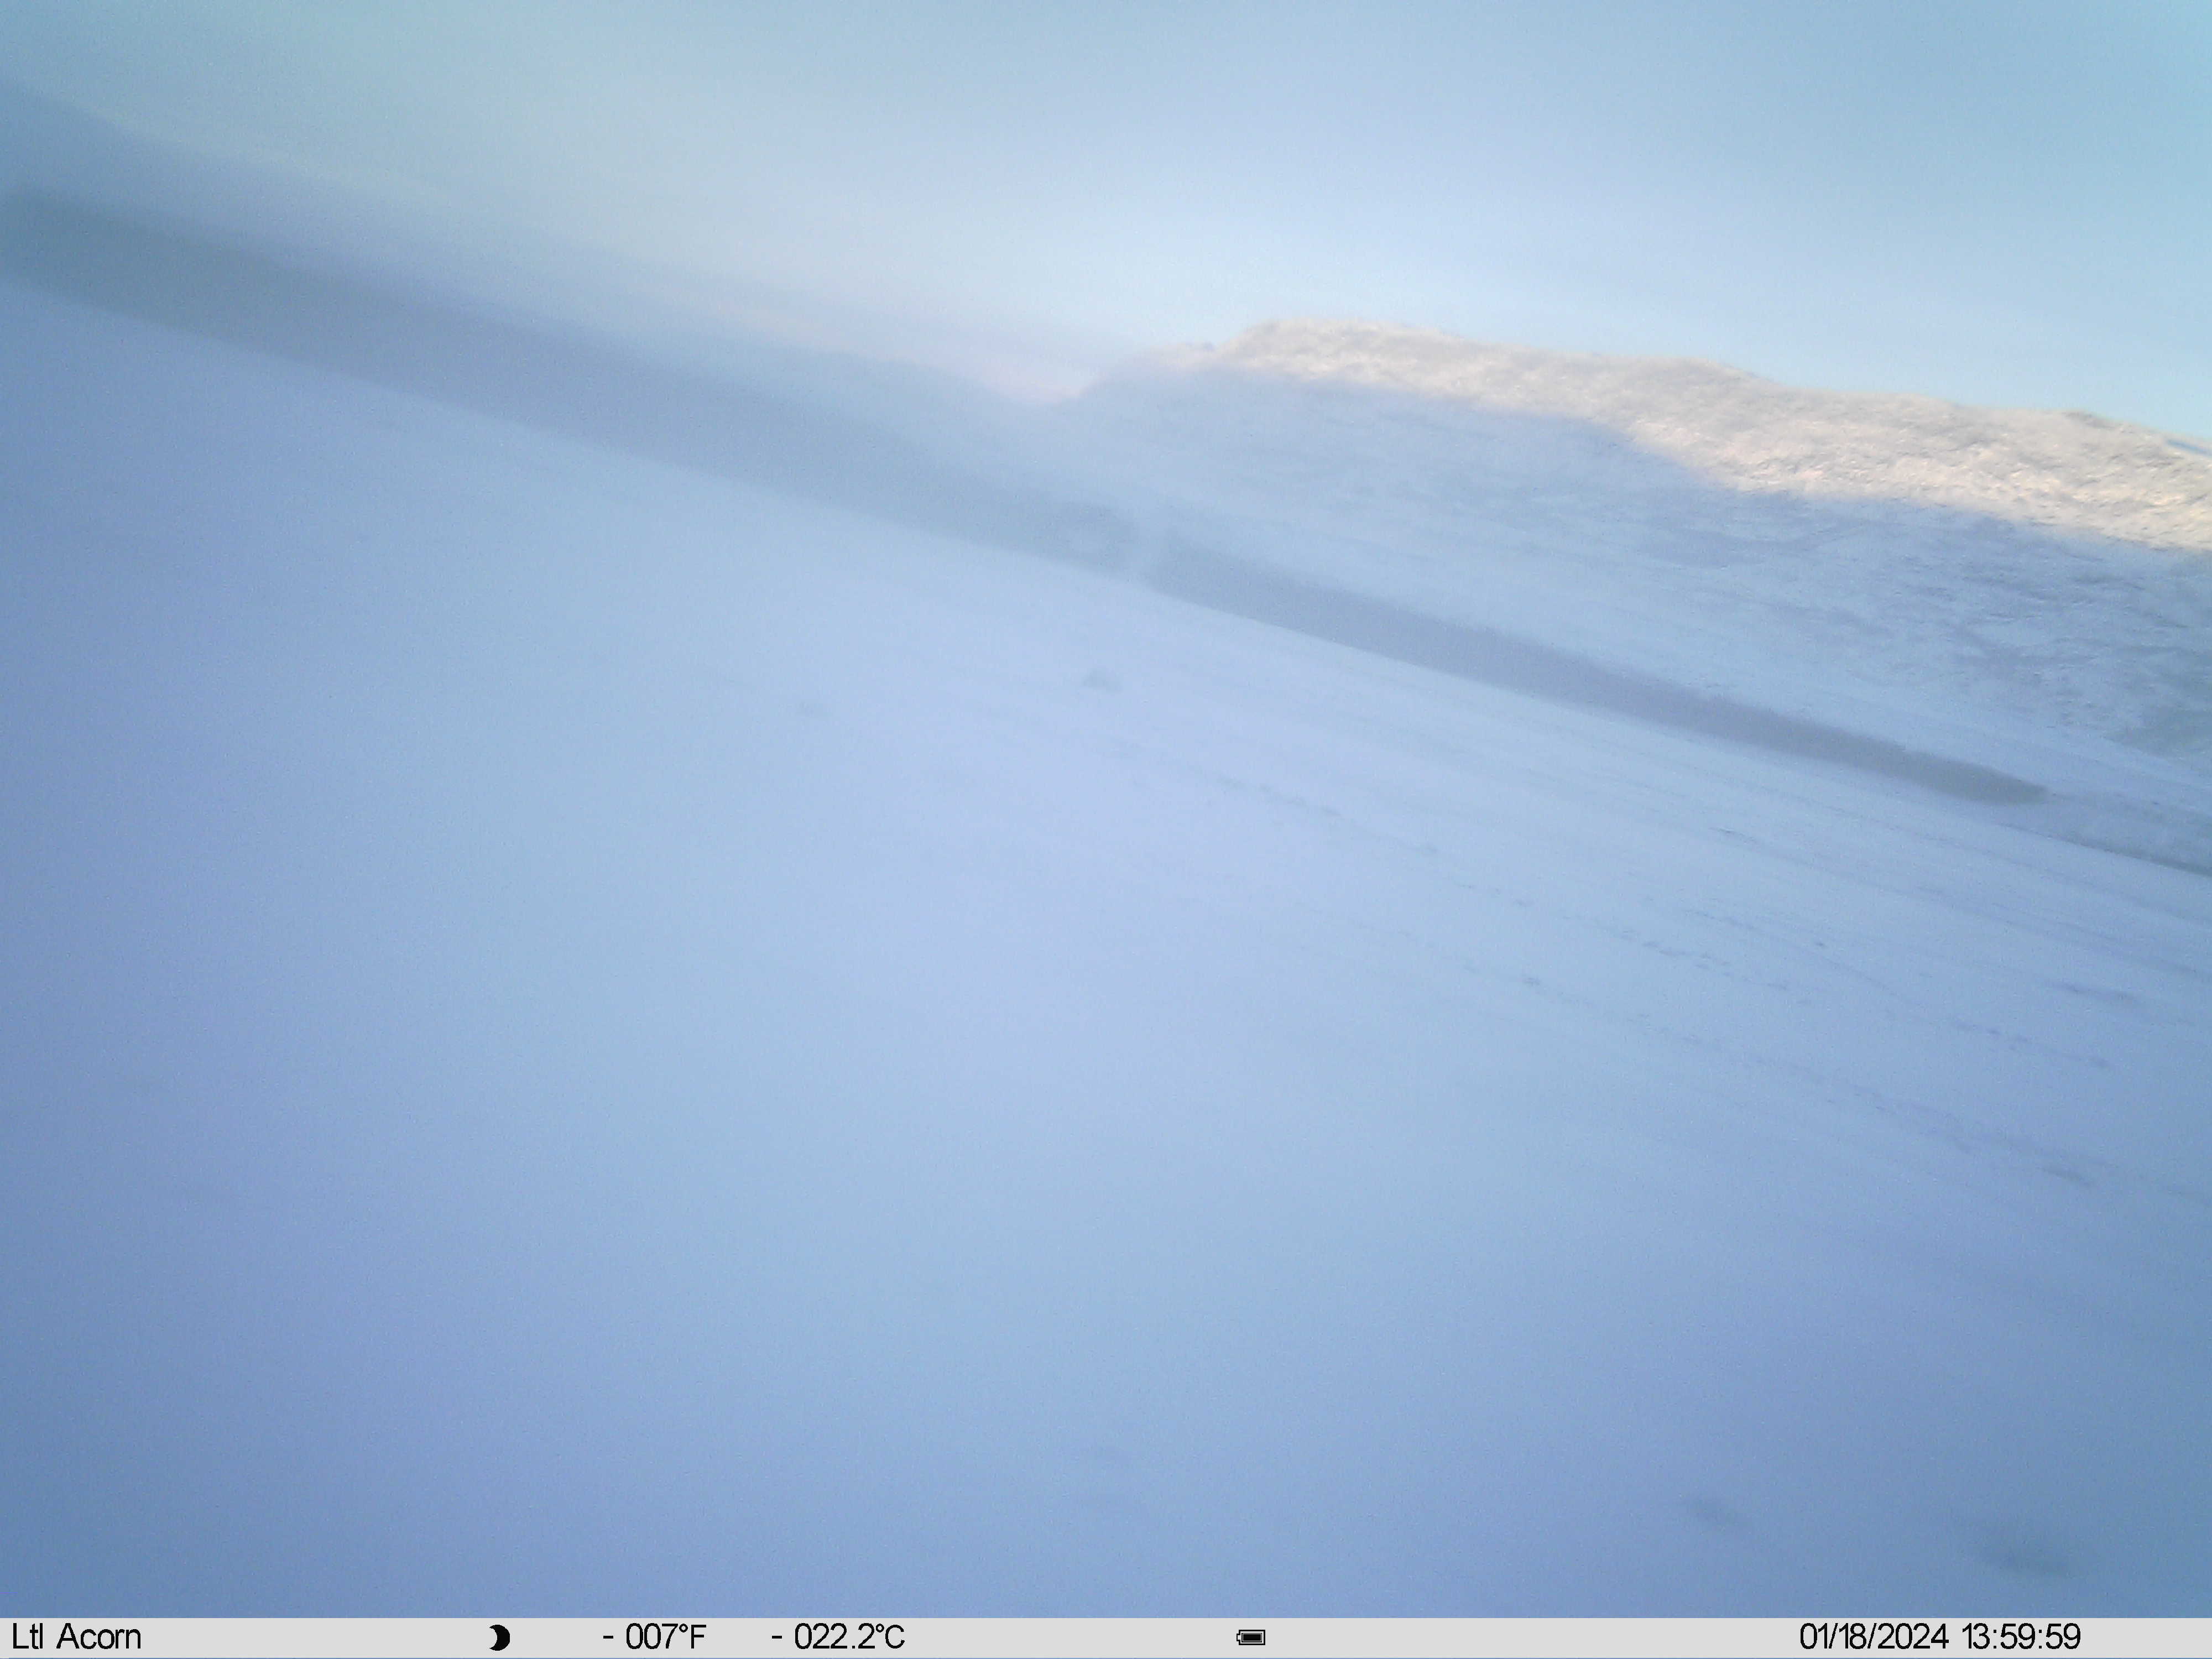Select the 01/18/2024 date stamp
2212x1659 pixels.
pyautogui.click(x=1874, y=1637)
